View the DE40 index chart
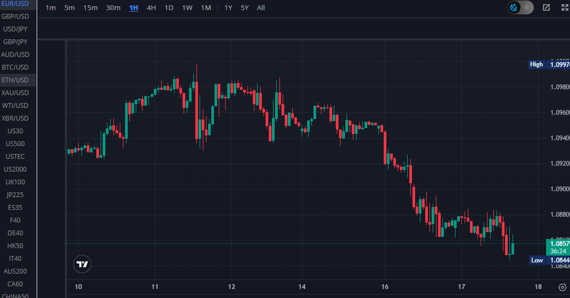The width and height of the screenshot is (570, 298). coord(15,233)
